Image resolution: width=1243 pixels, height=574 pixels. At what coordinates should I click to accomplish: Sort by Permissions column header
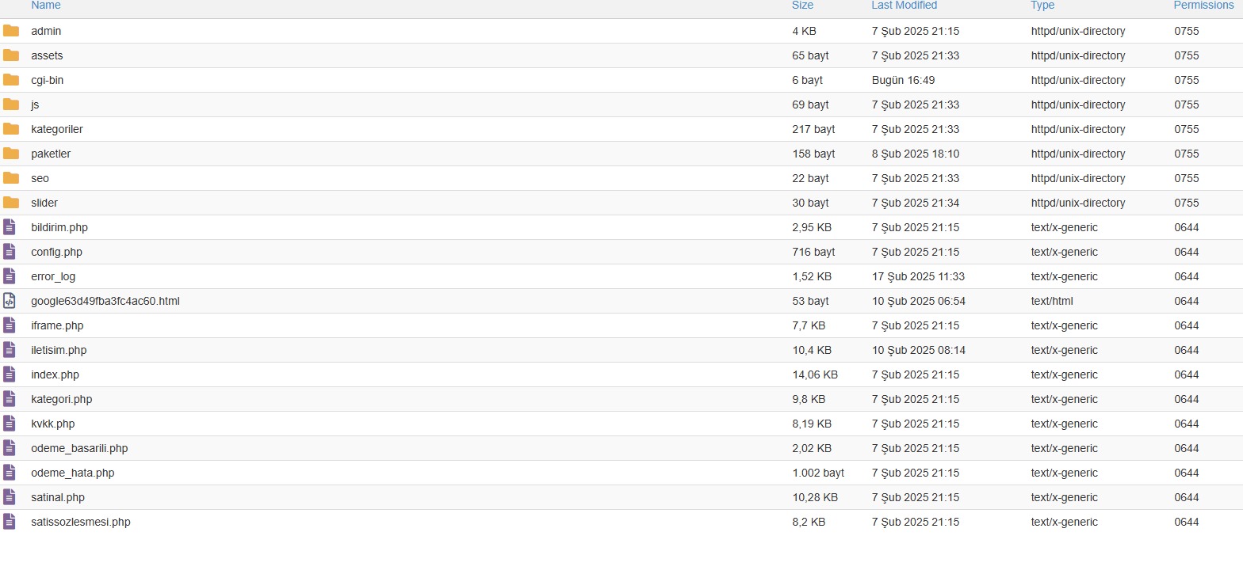tap(1203, 6)
